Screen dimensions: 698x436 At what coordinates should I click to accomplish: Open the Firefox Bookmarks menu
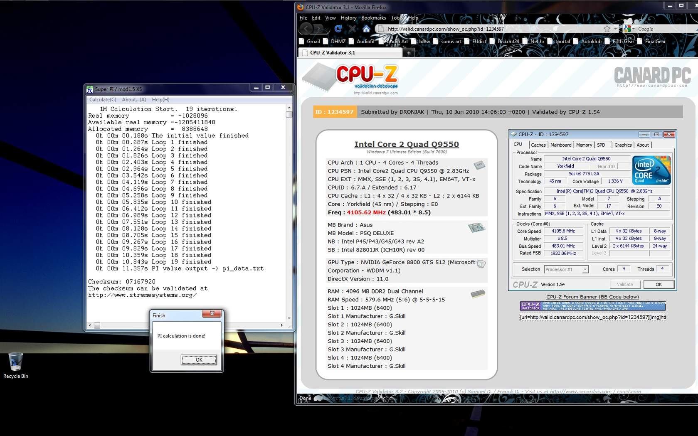click(373, 18)
